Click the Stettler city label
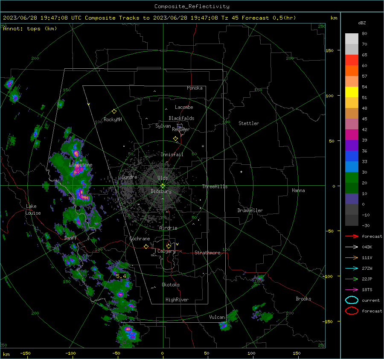 [249, 123]
